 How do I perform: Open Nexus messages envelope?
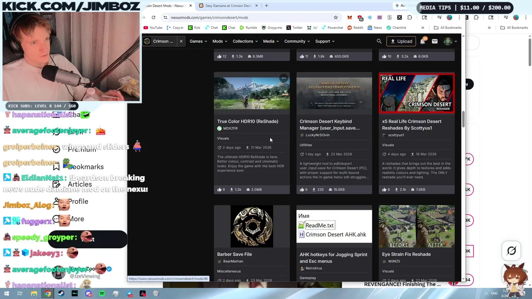[435, 41]
